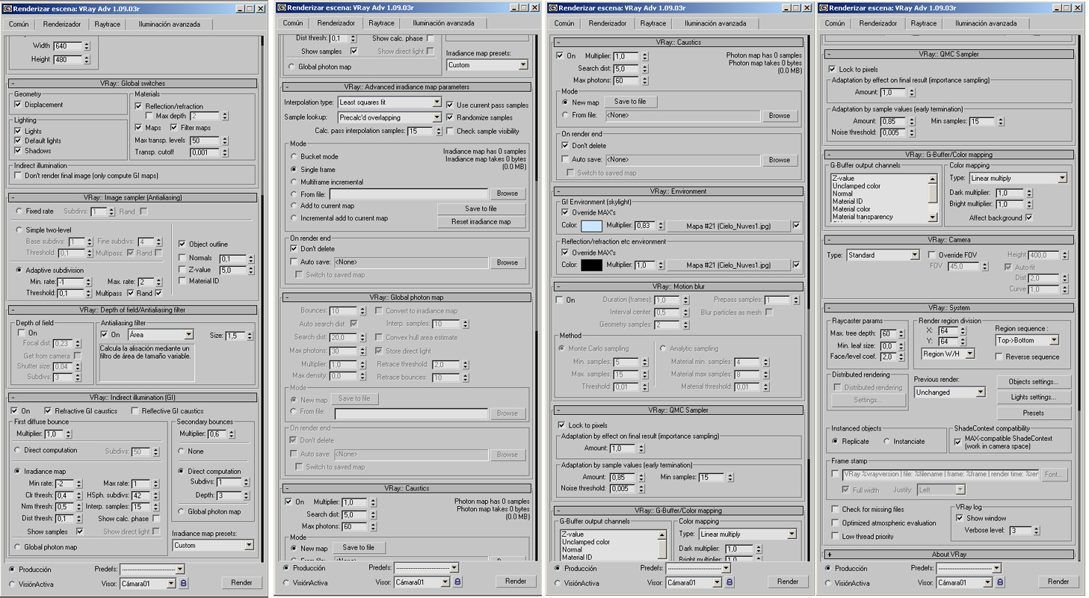This screenshot has height=598, width=1089.
Task: Switch to Común tab in rightmost window
Action: point(835,23)
